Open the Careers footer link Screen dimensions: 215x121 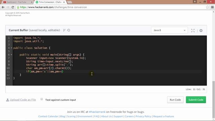click(x=129, y=116)
